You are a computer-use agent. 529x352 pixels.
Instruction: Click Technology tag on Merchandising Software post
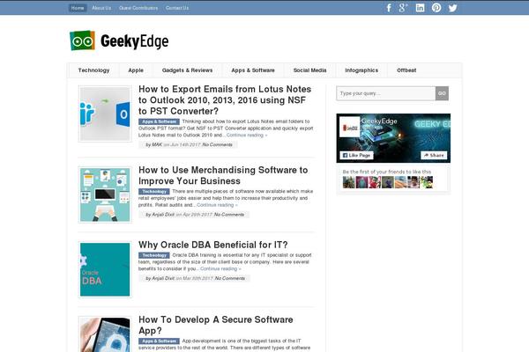point(154,192)
